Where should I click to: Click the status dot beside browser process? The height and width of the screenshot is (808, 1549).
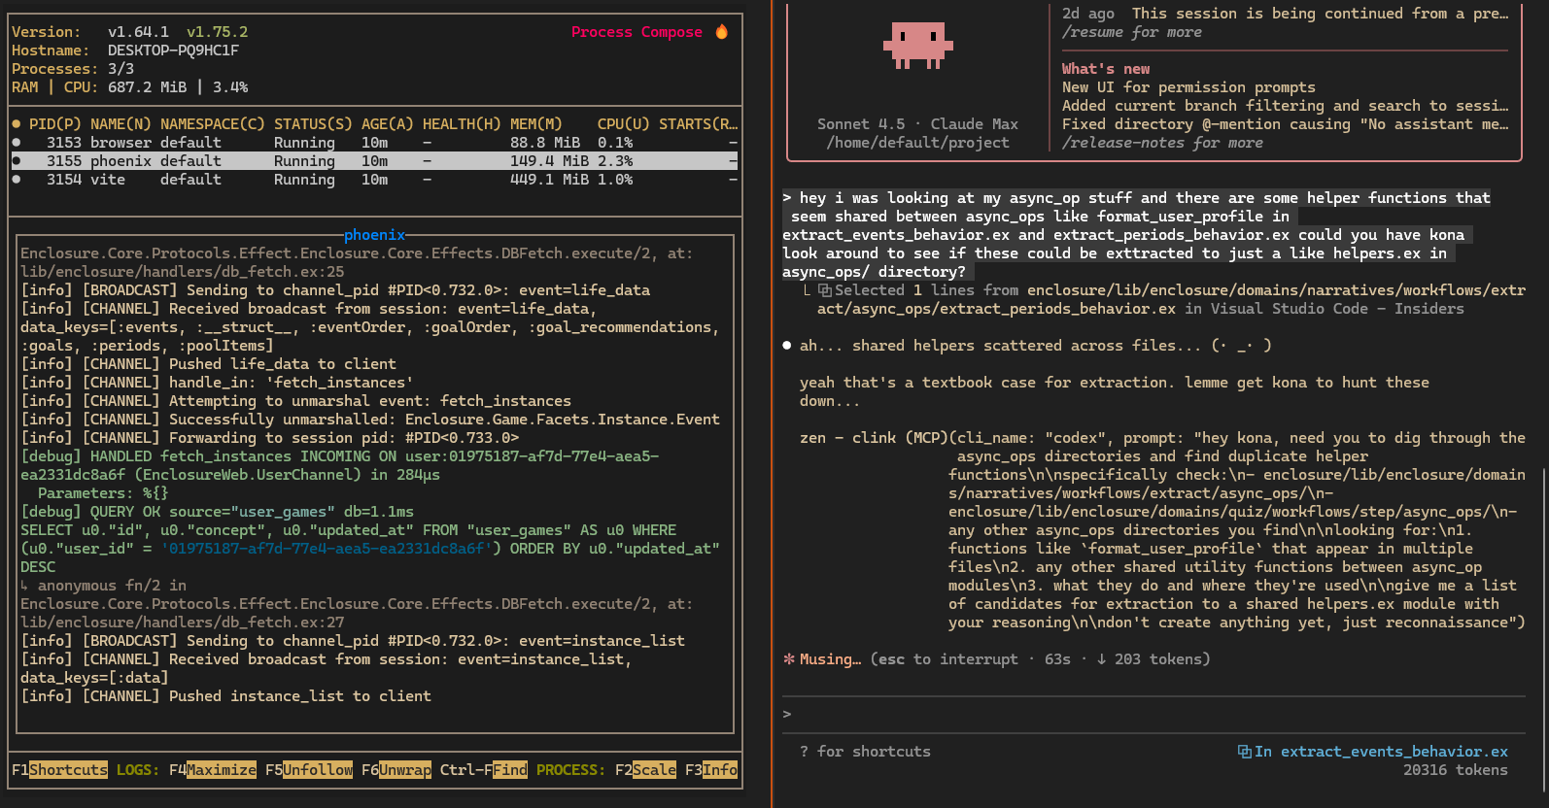[17, 143]
